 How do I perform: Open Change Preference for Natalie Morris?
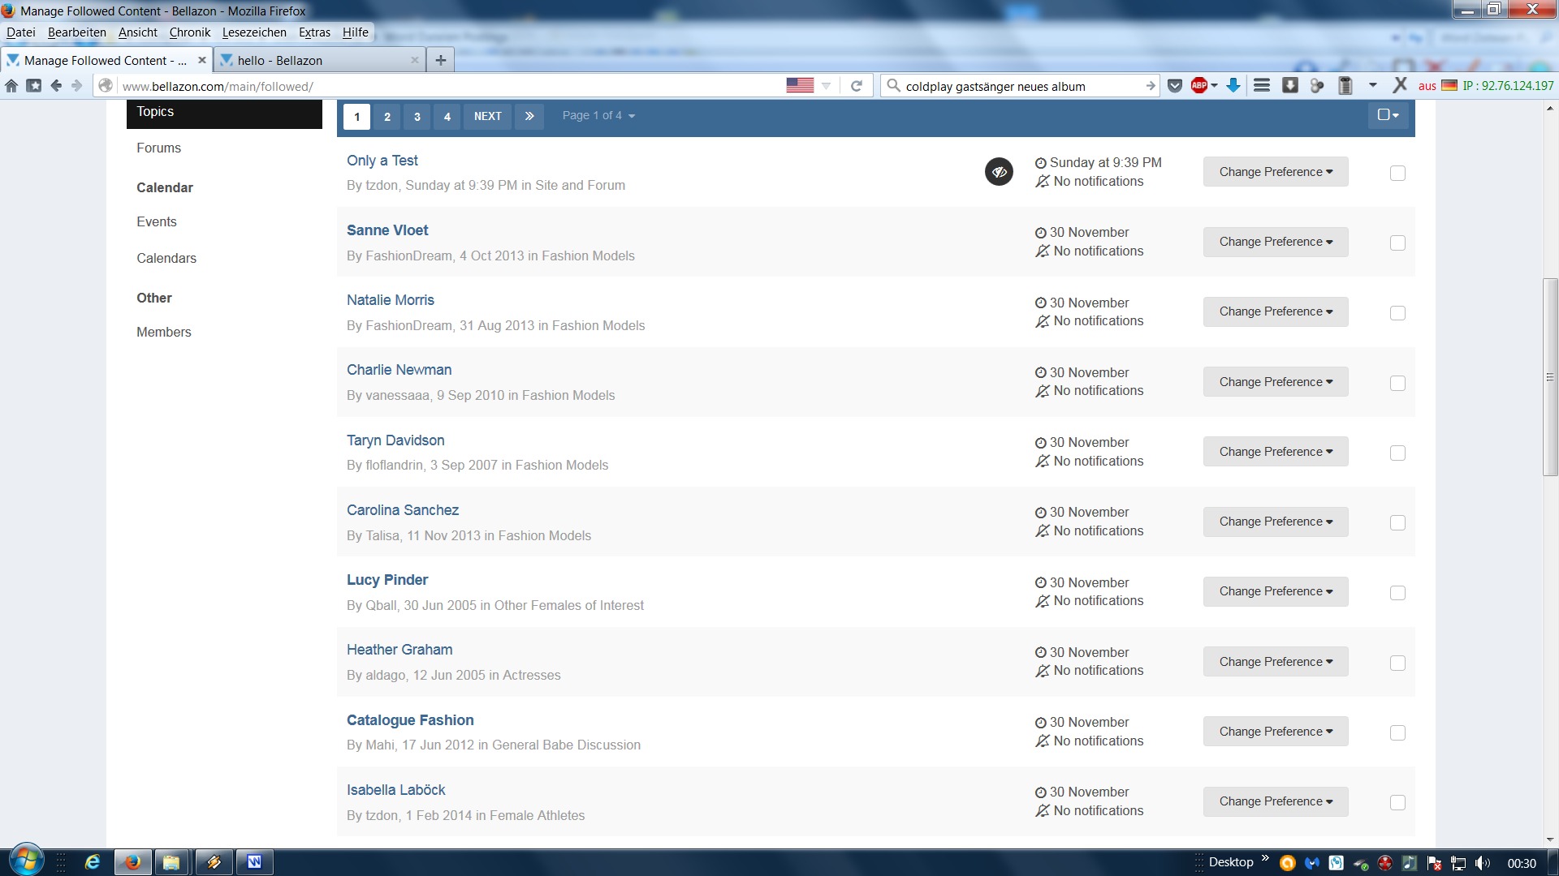click(x=1275, y=312)
